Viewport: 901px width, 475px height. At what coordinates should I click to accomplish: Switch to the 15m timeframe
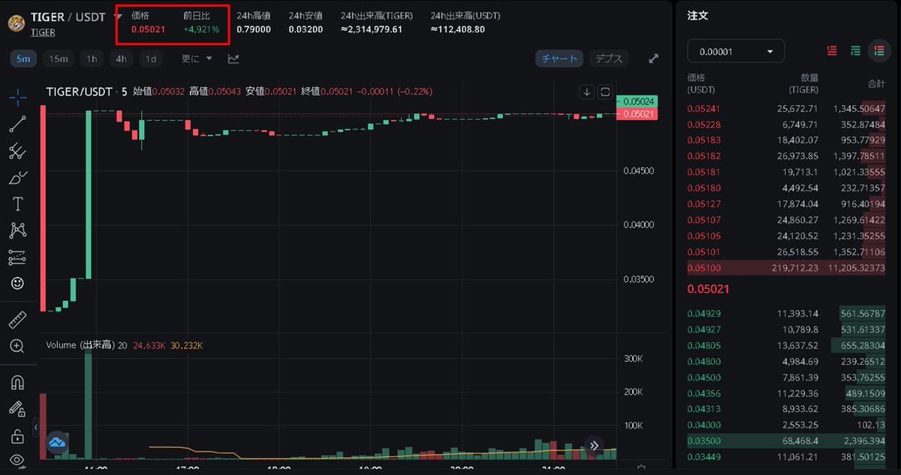pyautogui.click(x=57, y=59)
